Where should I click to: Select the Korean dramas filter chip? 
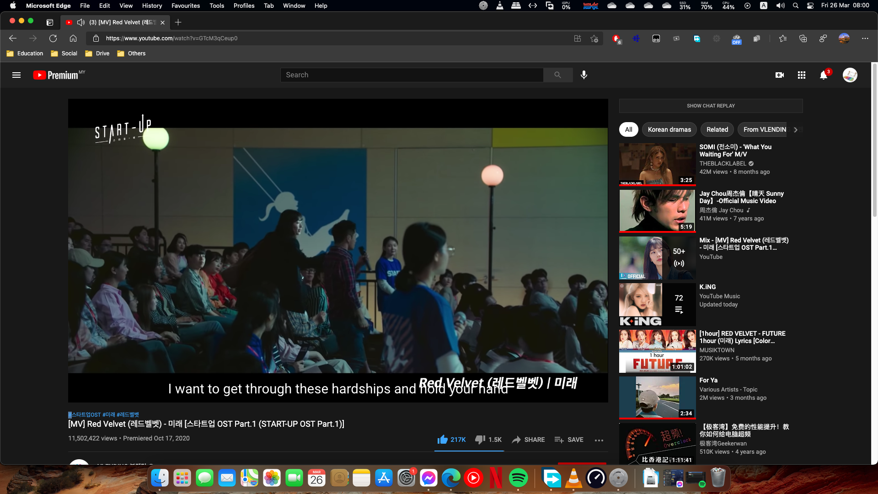tap(669, 129)
